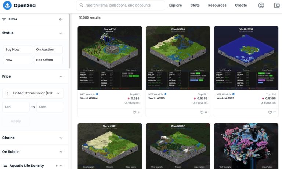Open the account profile icon
Screen dimensions: 282x169
pos(261,5)
